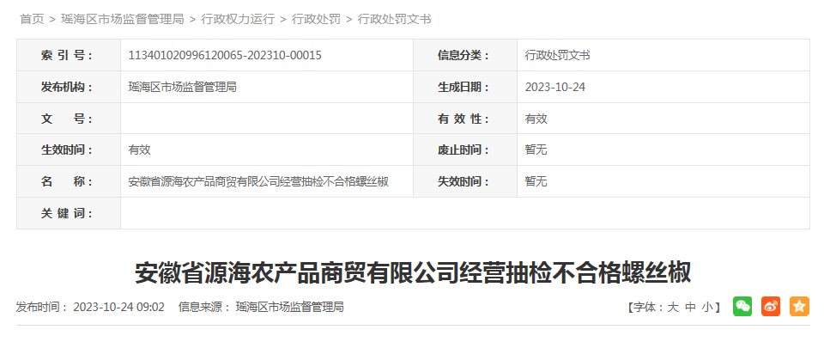Click the 名称 cell company title text
824x348 pixels.
click(x=258, y=182)
